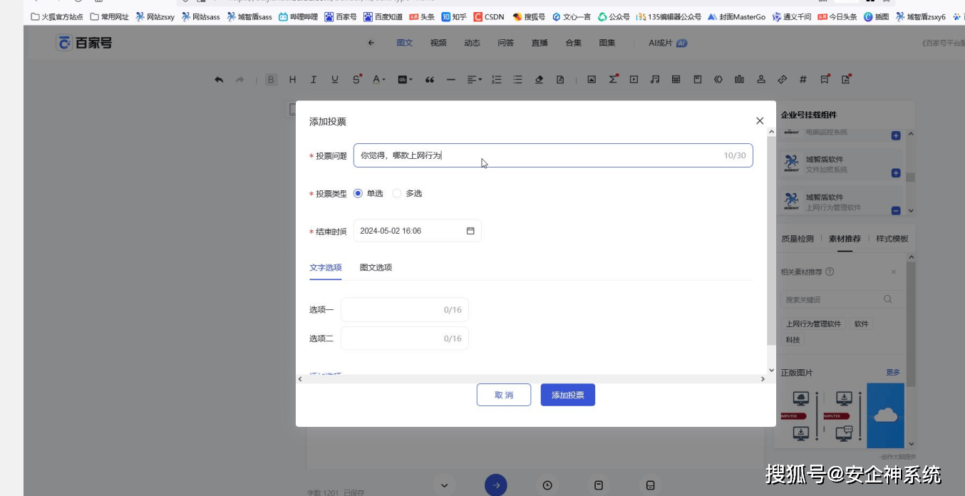Close the 相关素材推荐 section
The image size is (965, 496).
894,272
